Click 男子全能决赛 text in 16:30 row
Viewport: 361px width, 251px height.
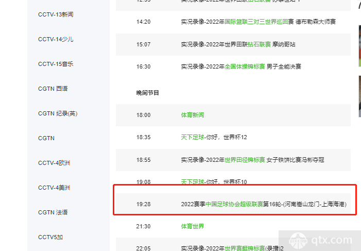[x=284, y=66]
